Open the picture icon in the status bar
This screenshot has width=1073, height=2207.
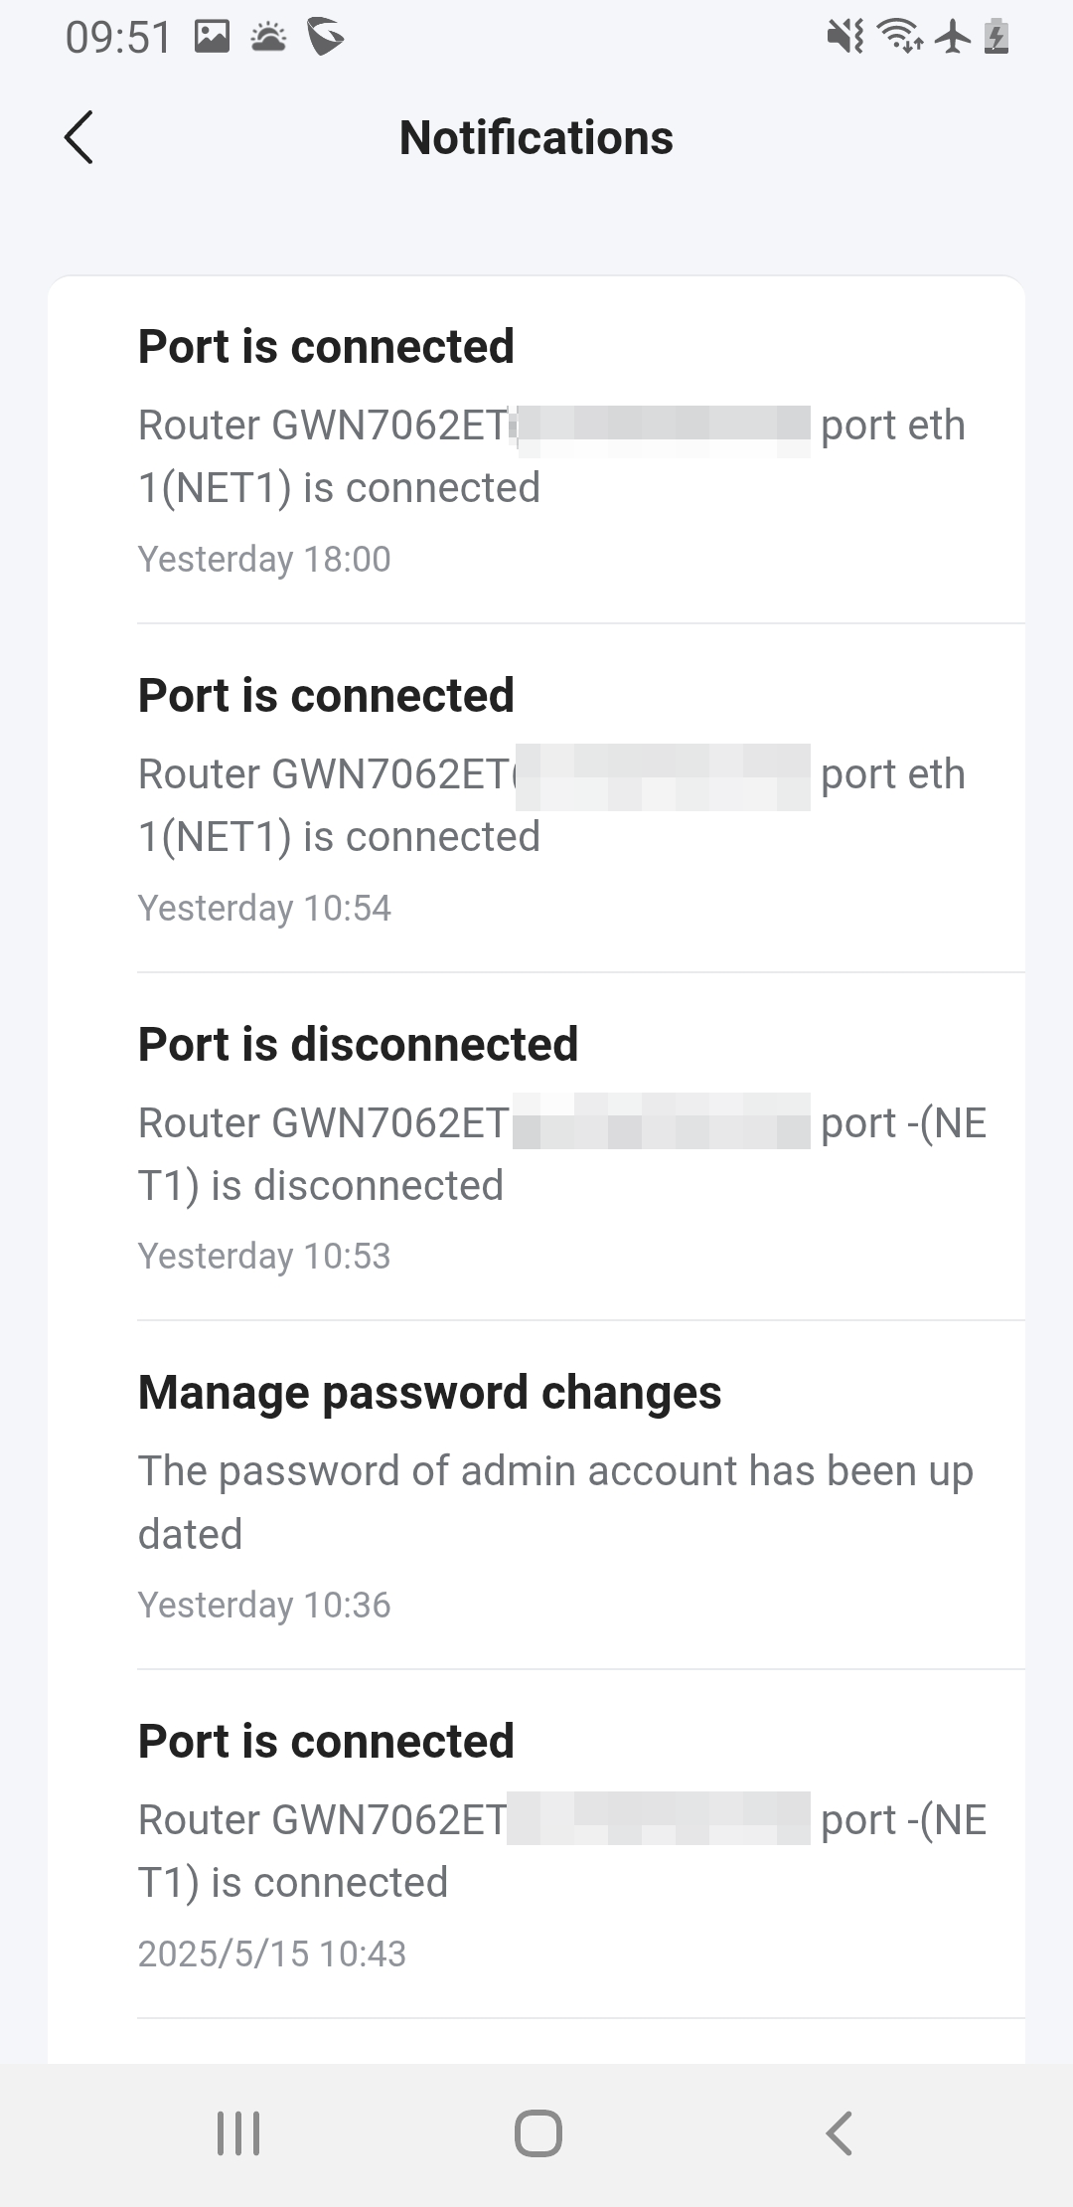point(212,38)
